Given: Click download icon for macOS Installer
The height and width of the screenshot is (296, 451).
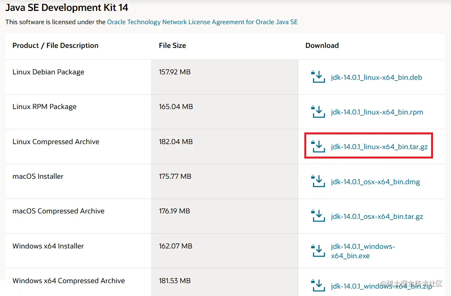Looking at the screenshot, I should tap(318, 181).
